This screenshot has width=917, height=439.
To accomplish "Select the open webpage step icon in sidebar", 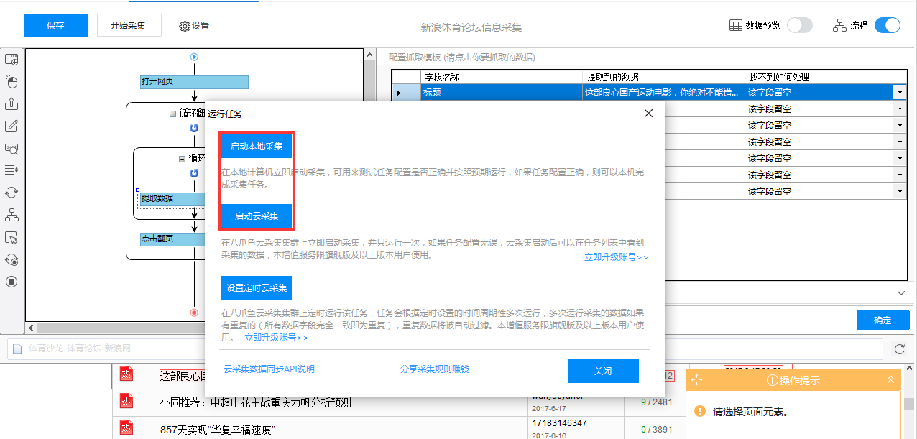I will (11, 59).
